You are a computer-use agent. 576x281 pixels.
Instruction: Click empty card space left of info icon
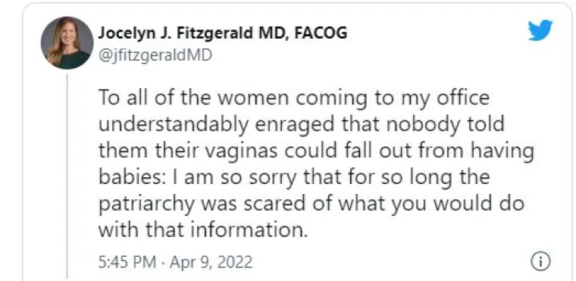[390, 262]
